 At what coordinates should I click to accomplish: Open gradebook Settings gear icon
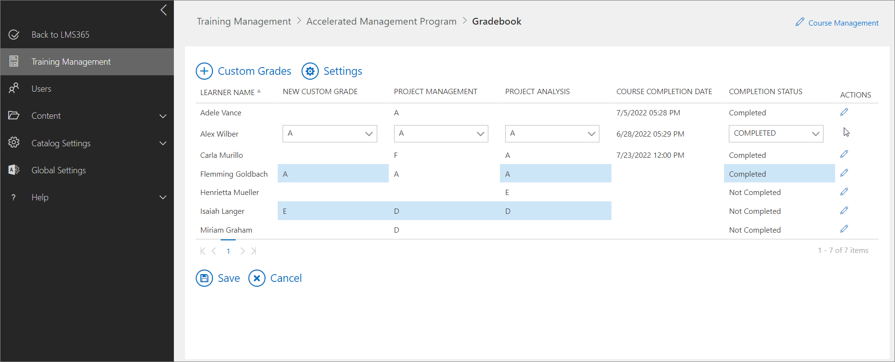point(310,71)
